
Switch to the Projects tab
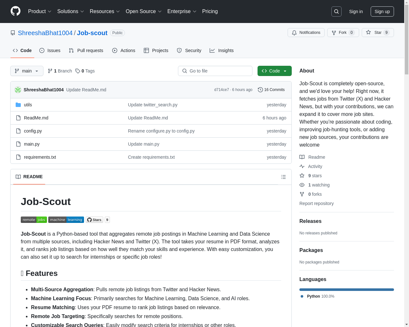(156, 50)
